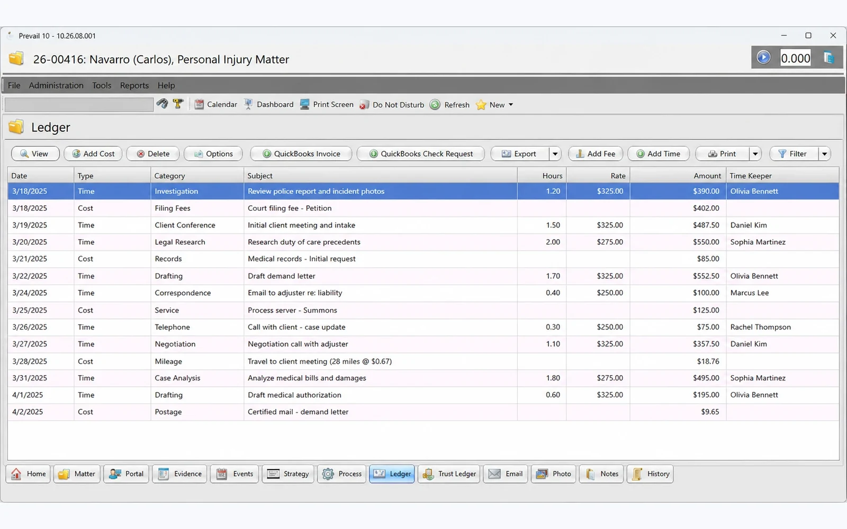Screen dimensions: 847x529
Task: Print the ledger
Action: (722, 153)
